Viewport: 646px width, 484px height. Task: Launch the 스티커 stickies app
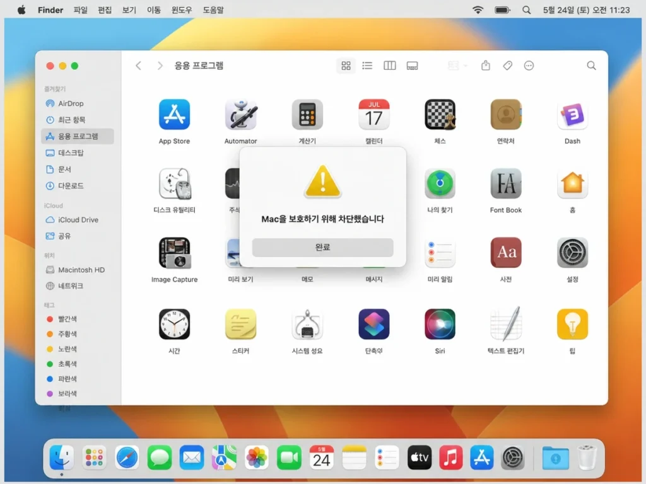tap(241, 325)
